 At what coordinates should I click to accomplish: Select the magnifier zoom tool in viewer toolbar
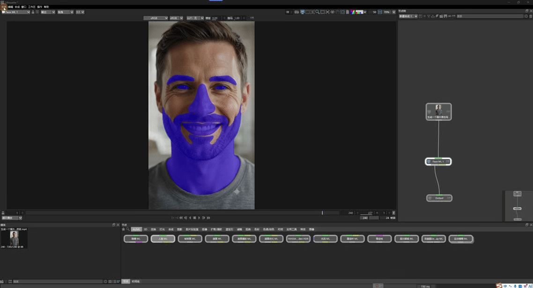[317, 12]
